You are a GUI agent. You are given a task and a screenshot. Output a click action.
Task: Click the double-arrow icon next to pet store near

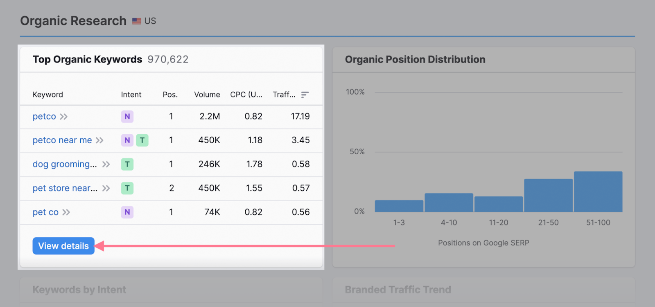106,188
